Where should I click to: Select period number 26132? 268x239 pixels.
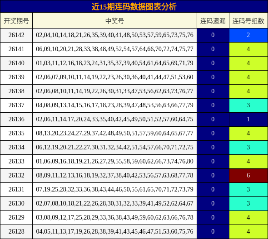click(x=16, y=175)
